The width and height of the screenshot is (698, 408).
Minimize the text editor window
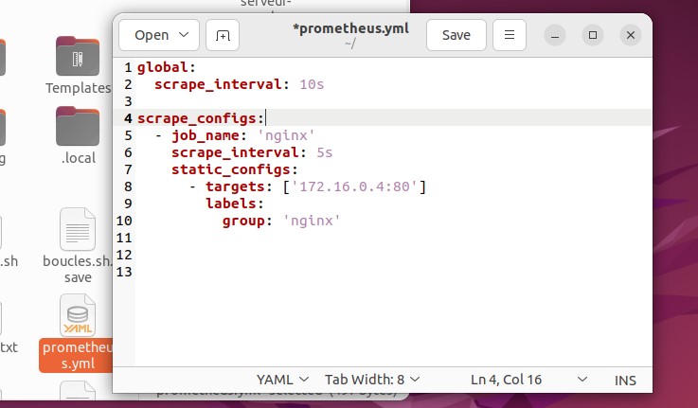[556, 35]
